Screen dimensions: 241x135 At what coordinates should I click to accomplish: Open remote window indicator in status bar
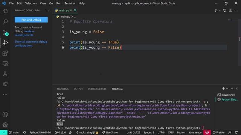pos(4,132)
